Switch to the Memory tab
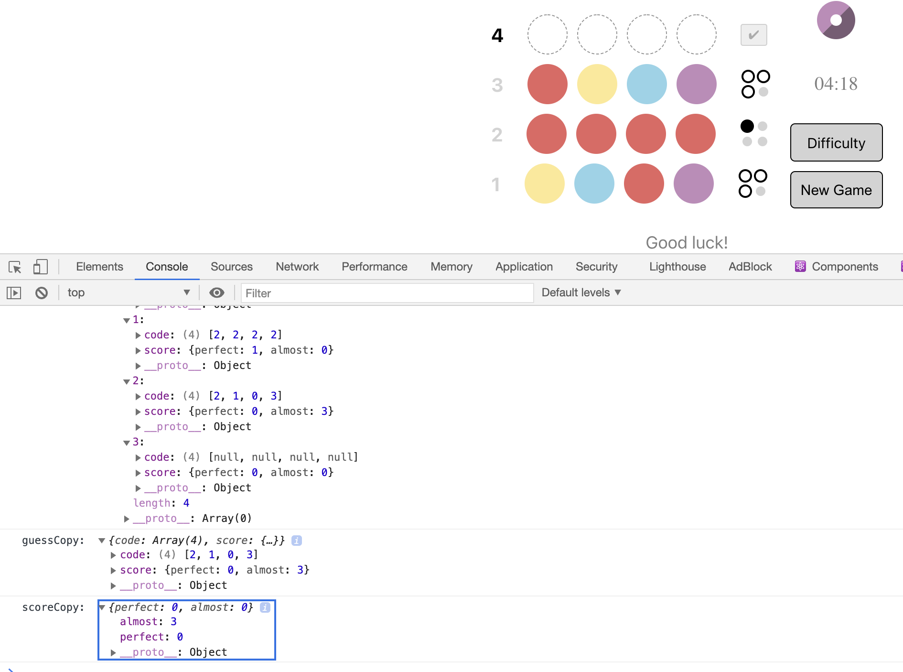 [x=451, y=267]
